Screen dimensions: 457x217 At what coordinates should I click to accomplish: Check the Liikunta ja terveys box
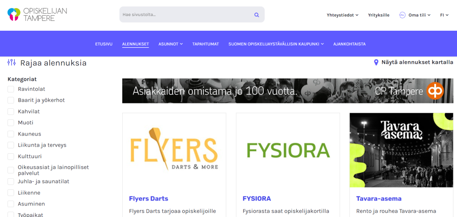tap(11, 145)
